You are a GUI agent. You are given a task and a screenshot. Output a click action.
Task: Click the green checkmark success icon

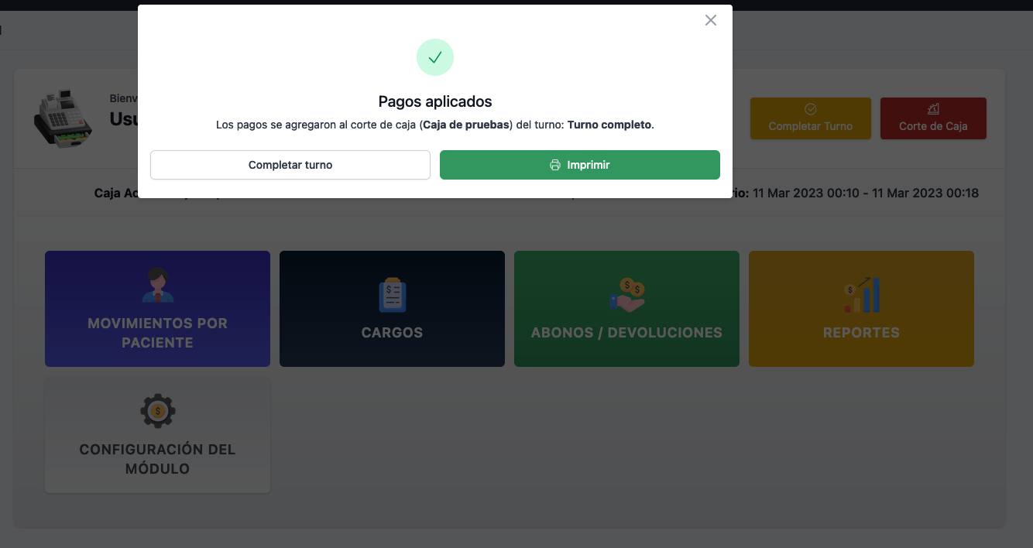[x=434, y=57]
